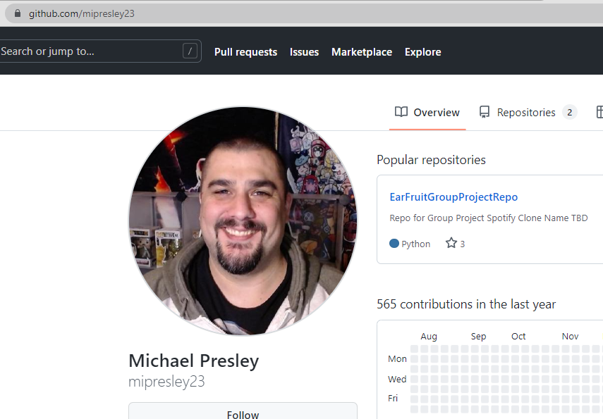Click the Projects icon next to the Repositories tab

pyautogui.click(x=599, y=112)
